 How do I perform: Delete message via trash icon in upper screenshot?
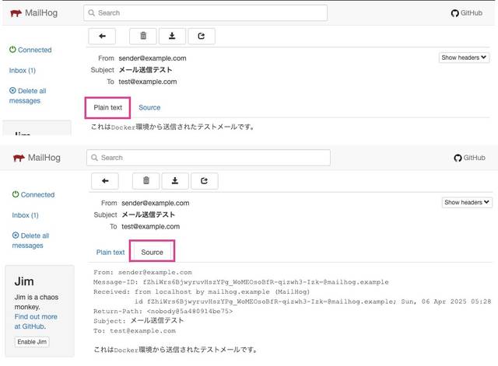(143, 37)
